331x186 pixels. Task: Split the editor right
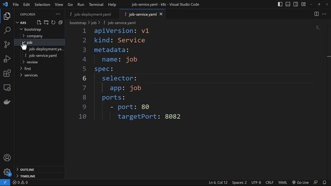click(x=317, y=14)
